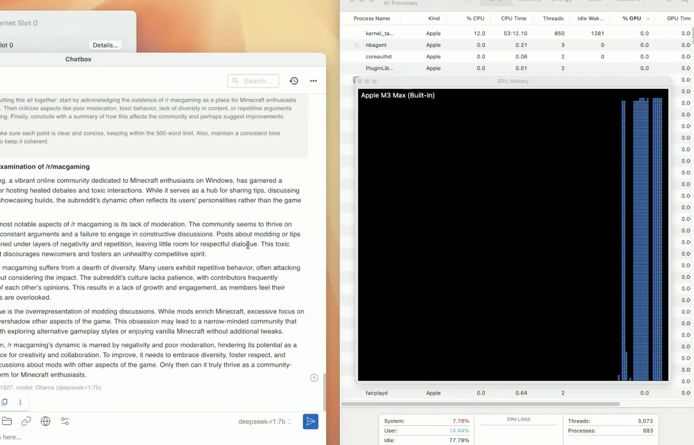Click the User 14.44% CPU statistic
694x445 pixels.
pos(427,430)
